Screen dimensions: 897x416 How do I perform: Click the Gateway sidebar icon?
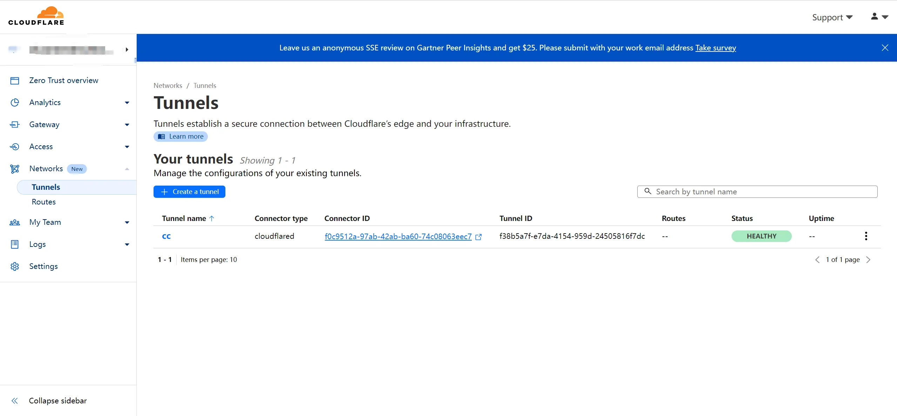point(15,125)
